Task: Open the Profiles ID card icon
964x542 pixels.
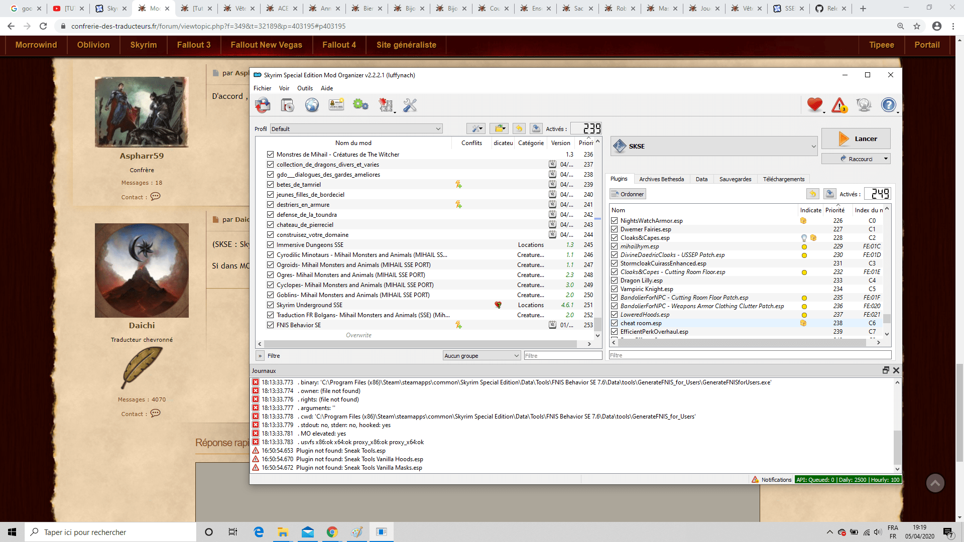Action: point(336,105)
